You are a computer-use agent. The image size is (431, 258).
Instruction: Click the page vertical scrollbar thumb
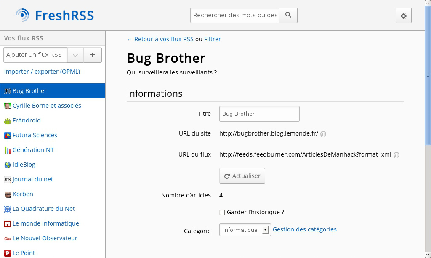(x=428, y=75)
